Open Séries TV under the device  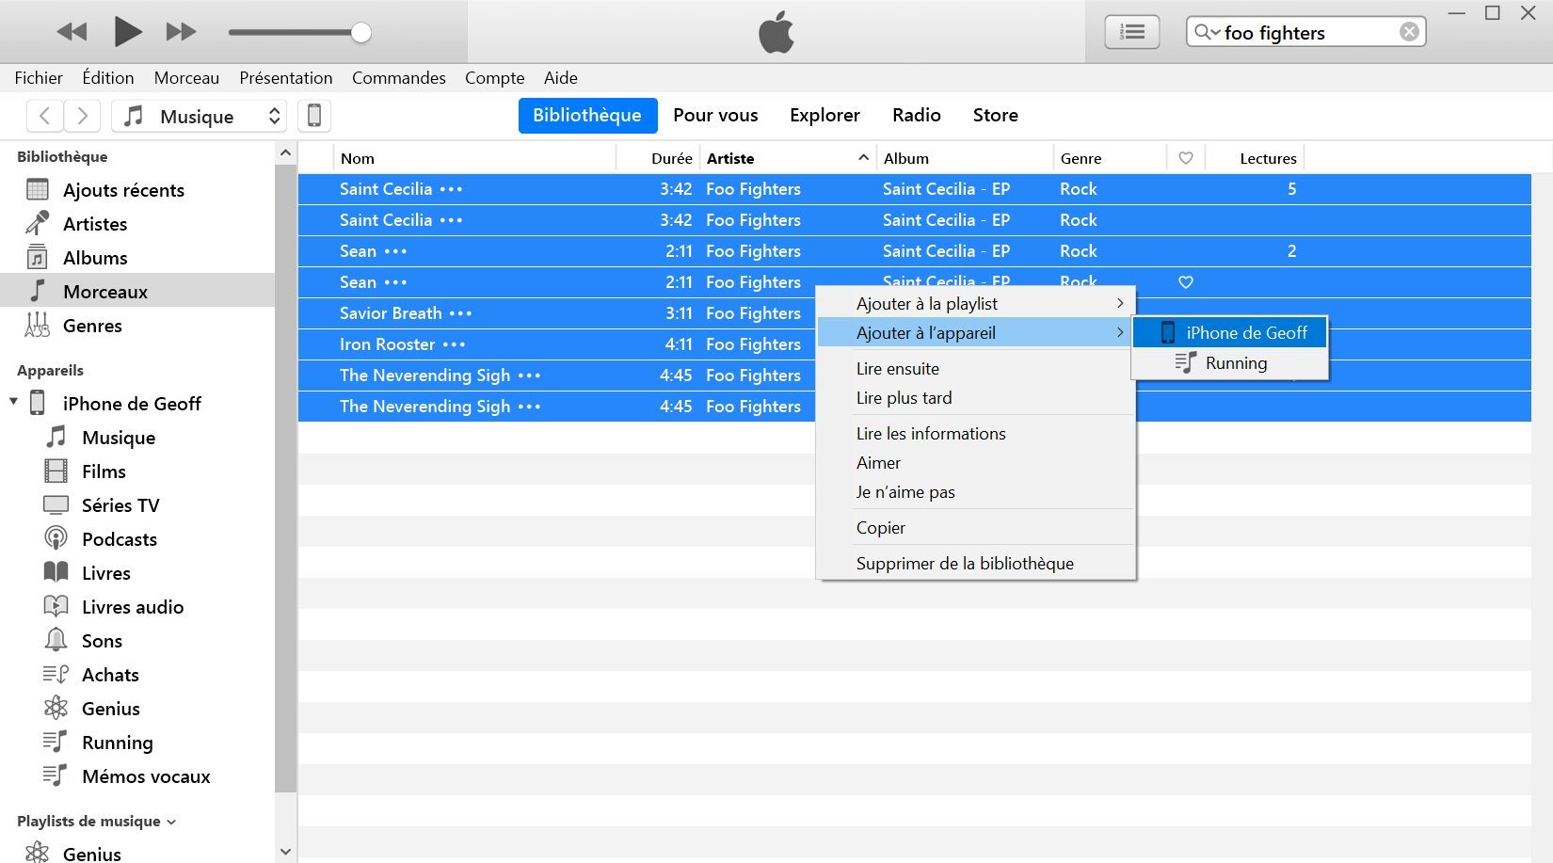[x=120, y=505]
